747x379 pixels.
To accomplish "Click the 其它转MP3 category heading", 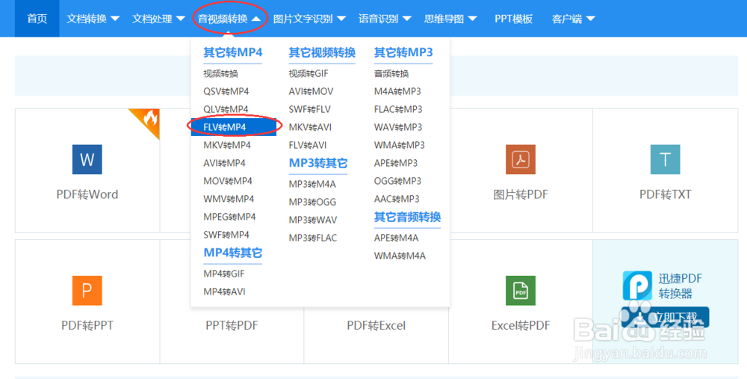I will pos(403,52).
